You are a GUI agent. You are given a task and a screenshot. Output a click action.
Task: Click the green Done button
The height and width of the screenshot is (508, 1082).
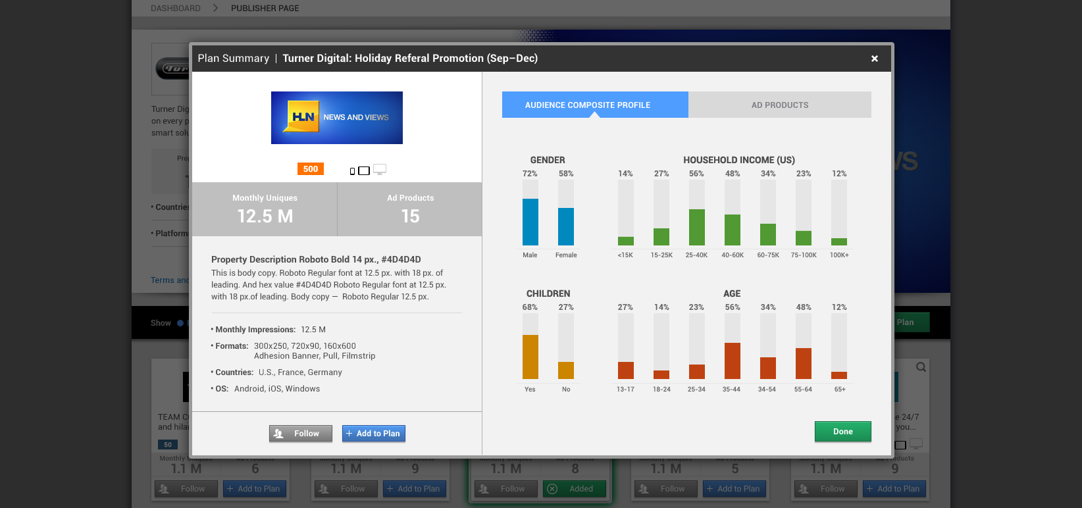point(843,432)
